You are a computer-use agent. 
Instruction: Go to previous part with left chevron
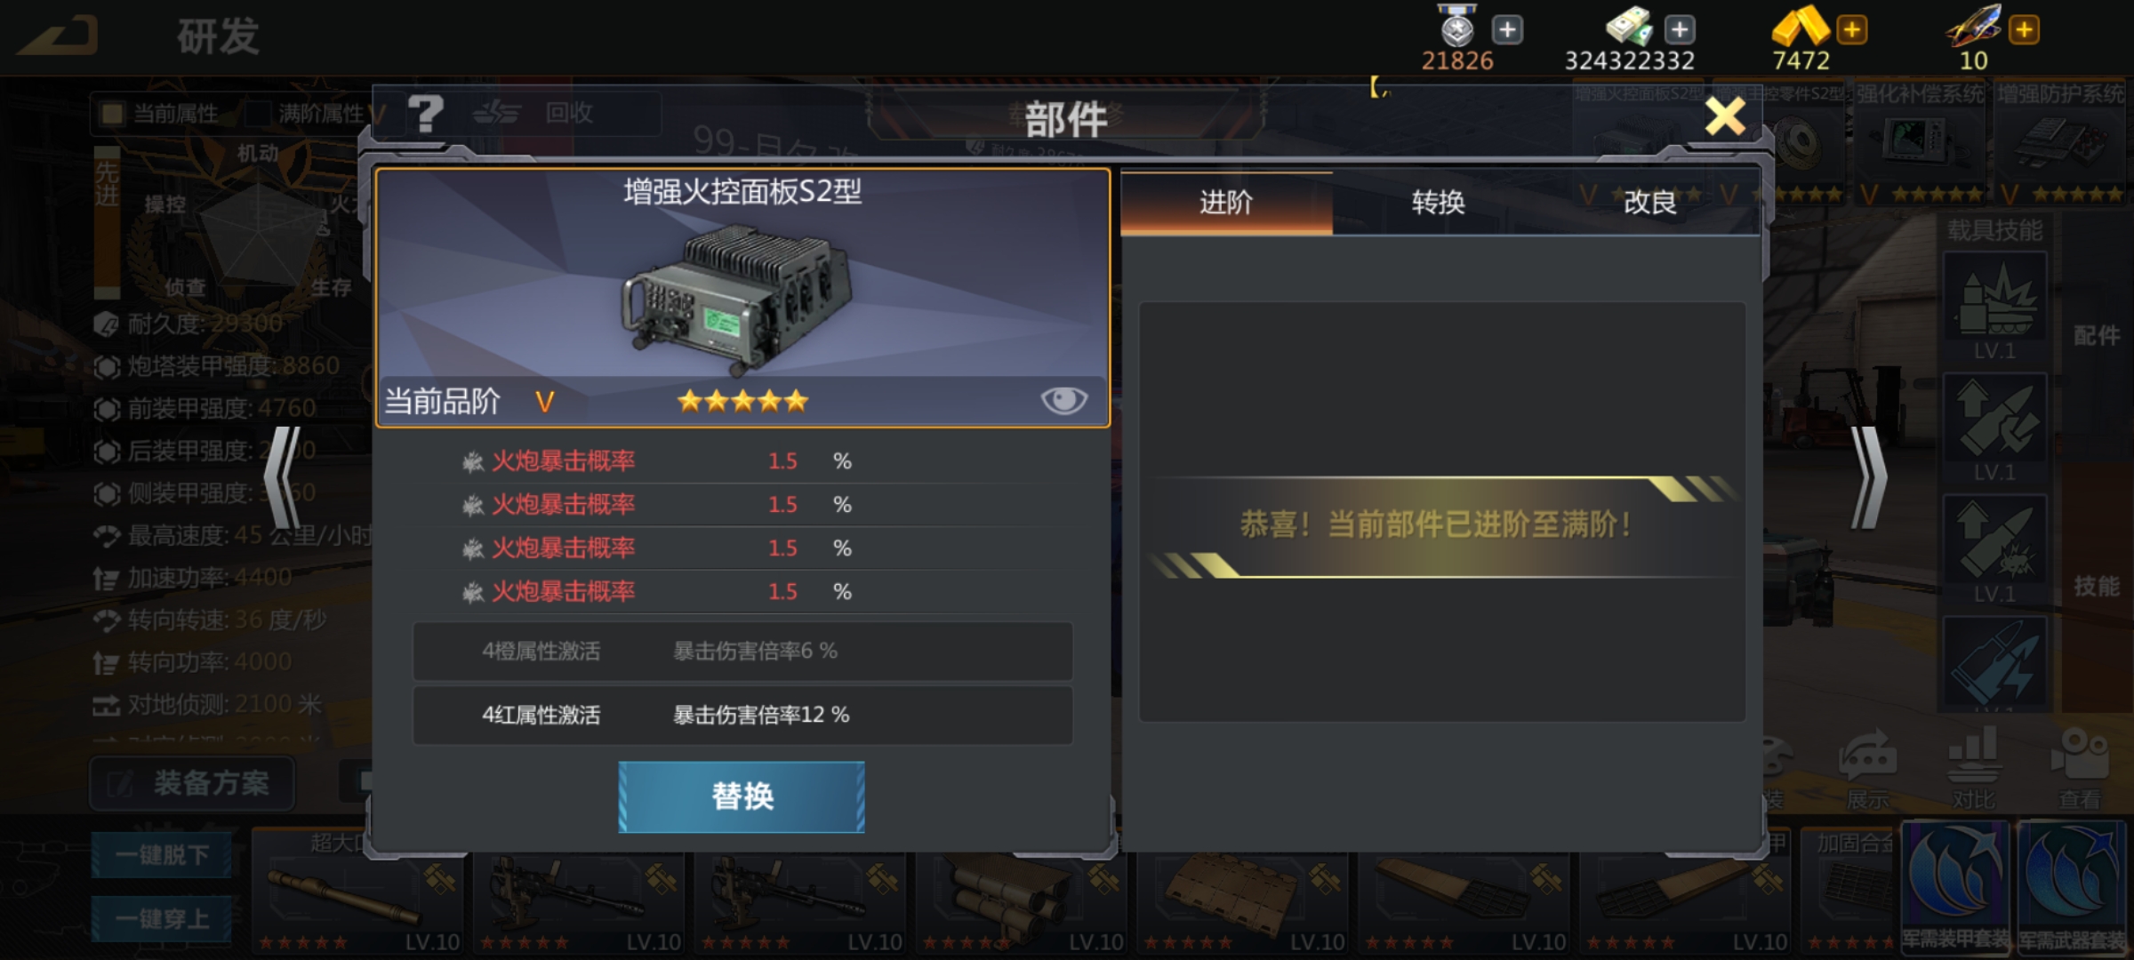(x=283, y=478)
